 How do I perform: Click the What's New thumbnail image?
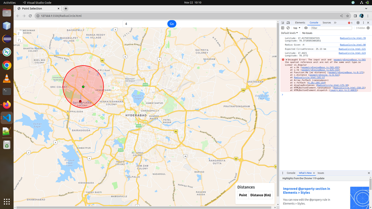[359, 198]
